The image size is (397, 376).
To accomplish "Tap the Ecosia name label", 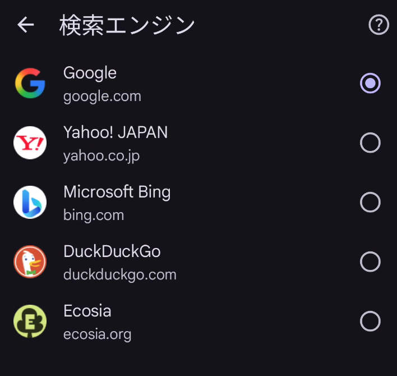I will tap(87, 311).
